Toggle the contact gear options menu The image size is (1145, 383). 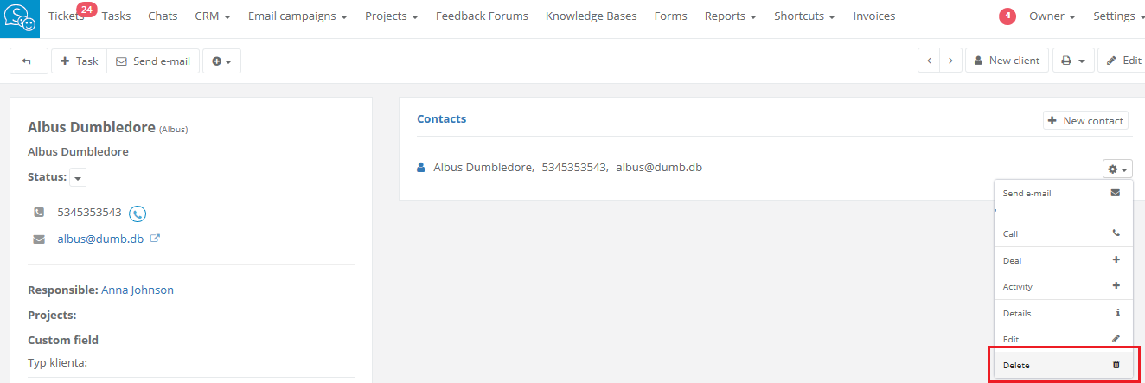pyautogui.click(x=1117, y=169)
